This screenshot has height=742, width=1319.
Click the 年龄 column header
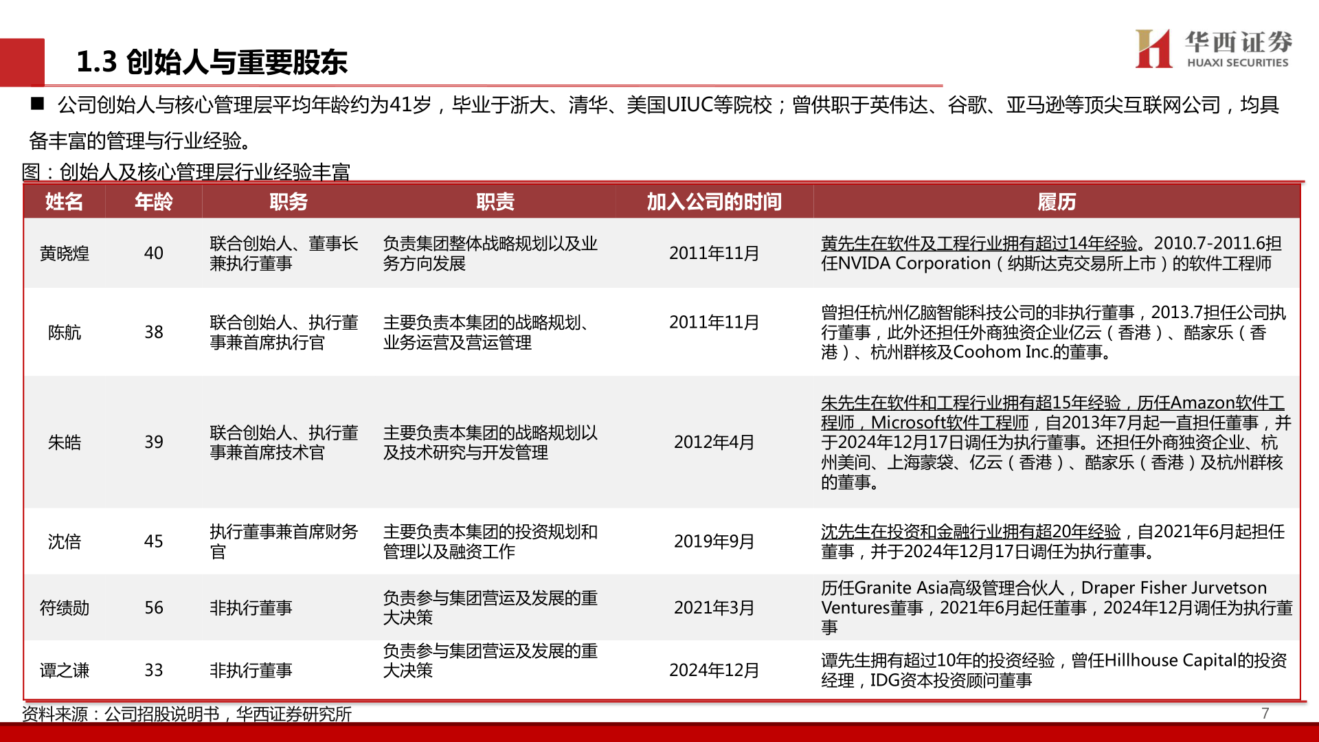(x=154, y=201)
